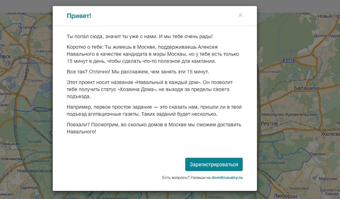This screenshot has width=340, height=199.
Task: Click paragraph starting 'Ты попал сюда'
Action: [140, 36]
